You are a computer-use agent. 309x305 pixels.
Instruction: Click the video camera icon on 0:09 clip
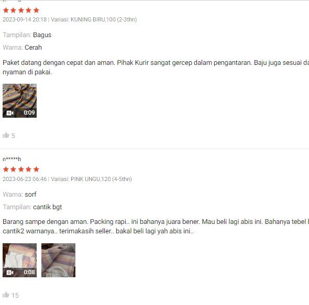[10, 113]
